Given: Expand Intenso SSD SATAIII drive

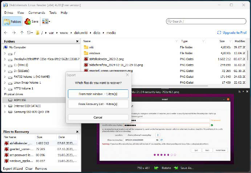Looking at the screenshot, I should coord(5,106).
